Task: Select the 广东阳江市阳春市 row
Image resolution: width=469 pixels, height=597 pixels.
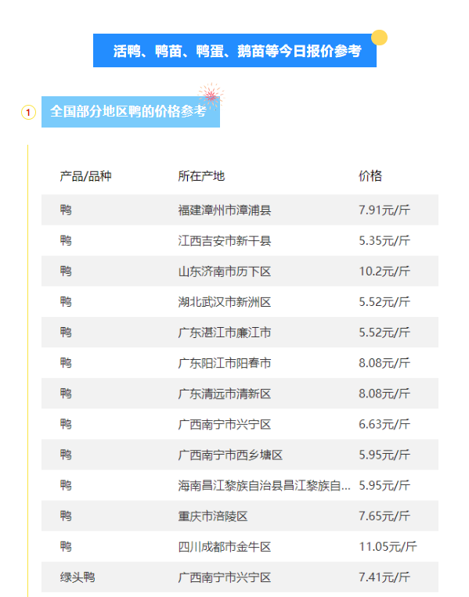Action: pos(240,363)
